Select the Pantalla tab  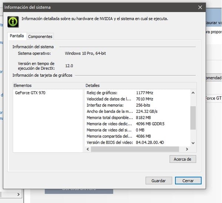pyautogui.click(x=17, y=36)
